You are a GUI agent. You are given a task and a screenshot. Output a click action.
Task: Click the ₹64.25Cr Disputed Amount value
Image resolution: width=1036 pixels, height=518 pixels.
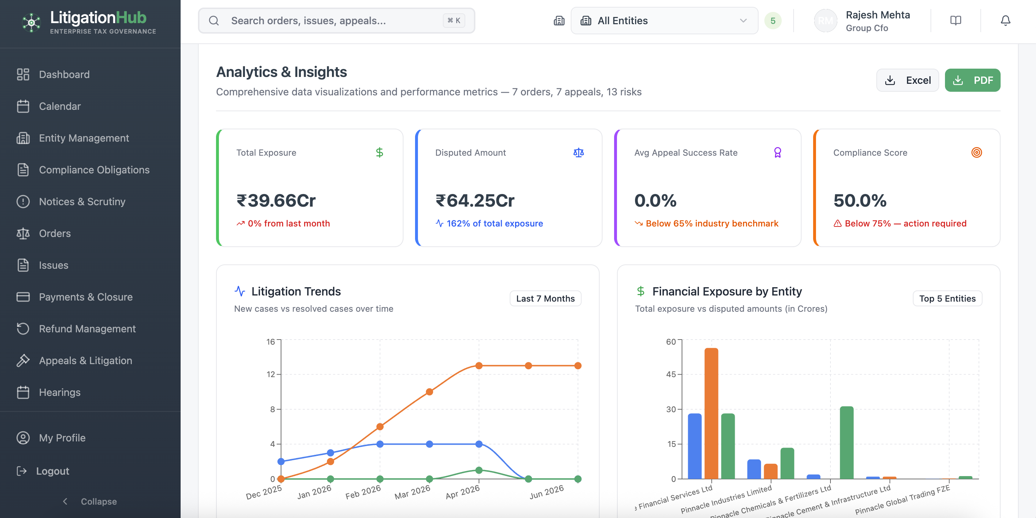(x=475, y=200)
